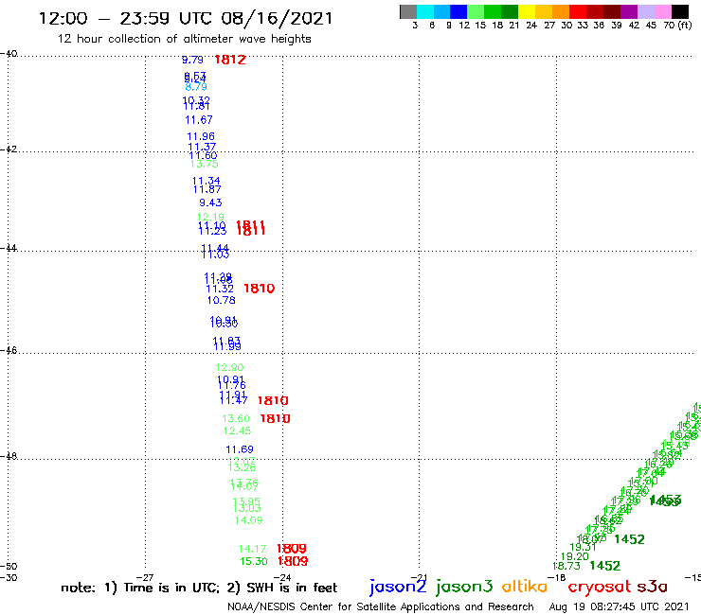Click the green 1452 label beside 18.73
The image size is (701, 615).
point(605,566)
